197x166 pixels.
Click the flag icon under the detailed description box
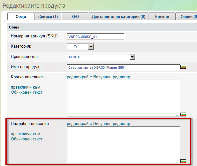(183, 161)
